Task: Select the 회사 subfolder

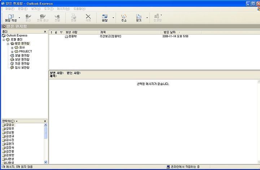Action: point(22,47)
